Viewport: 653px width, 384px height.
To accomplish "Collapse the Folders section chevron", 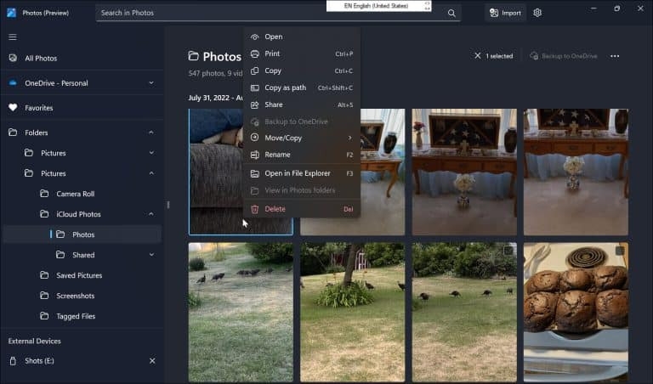I will [151, 133].
